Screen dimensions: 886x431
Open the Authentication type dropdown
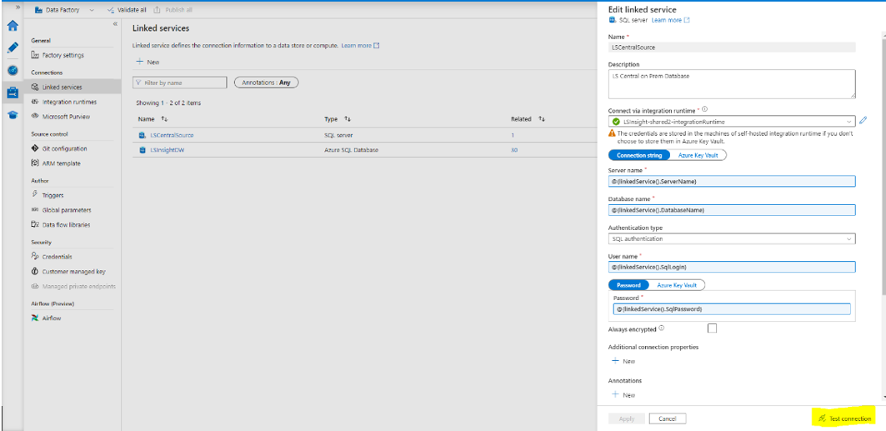(849, 238)
